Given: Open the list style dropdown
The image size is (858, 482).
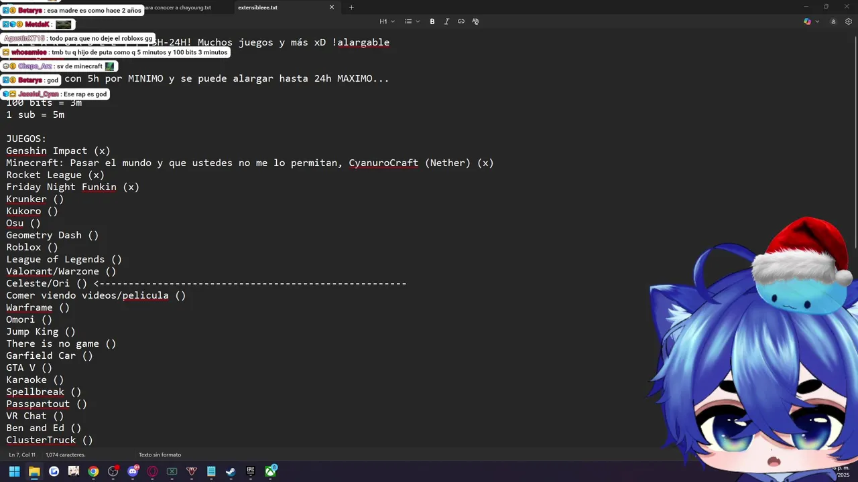Looking at the screenshot, I should 412,21.
